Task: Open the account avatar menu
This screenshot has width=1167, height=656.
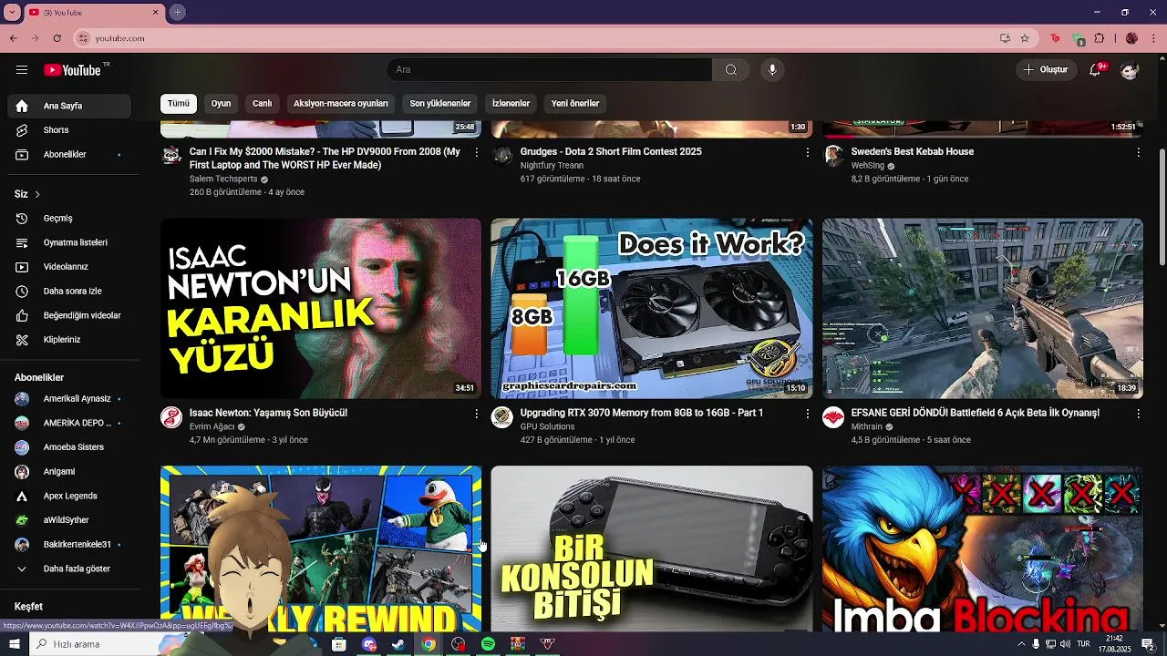Action: (x=1130, y=70)
